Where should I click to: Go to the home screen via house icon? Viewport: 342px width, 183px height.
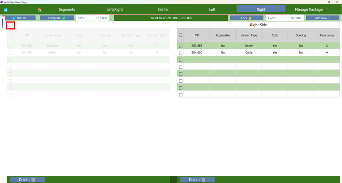click(x=40, y=10)
